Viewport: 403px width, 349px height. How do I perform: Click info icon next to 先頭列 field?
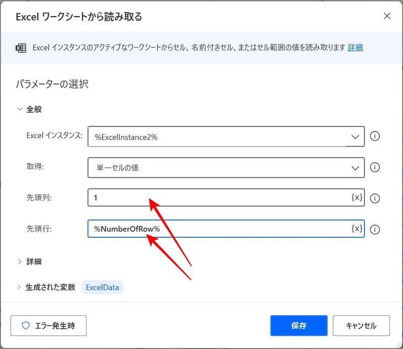click(x=375, y=198)
